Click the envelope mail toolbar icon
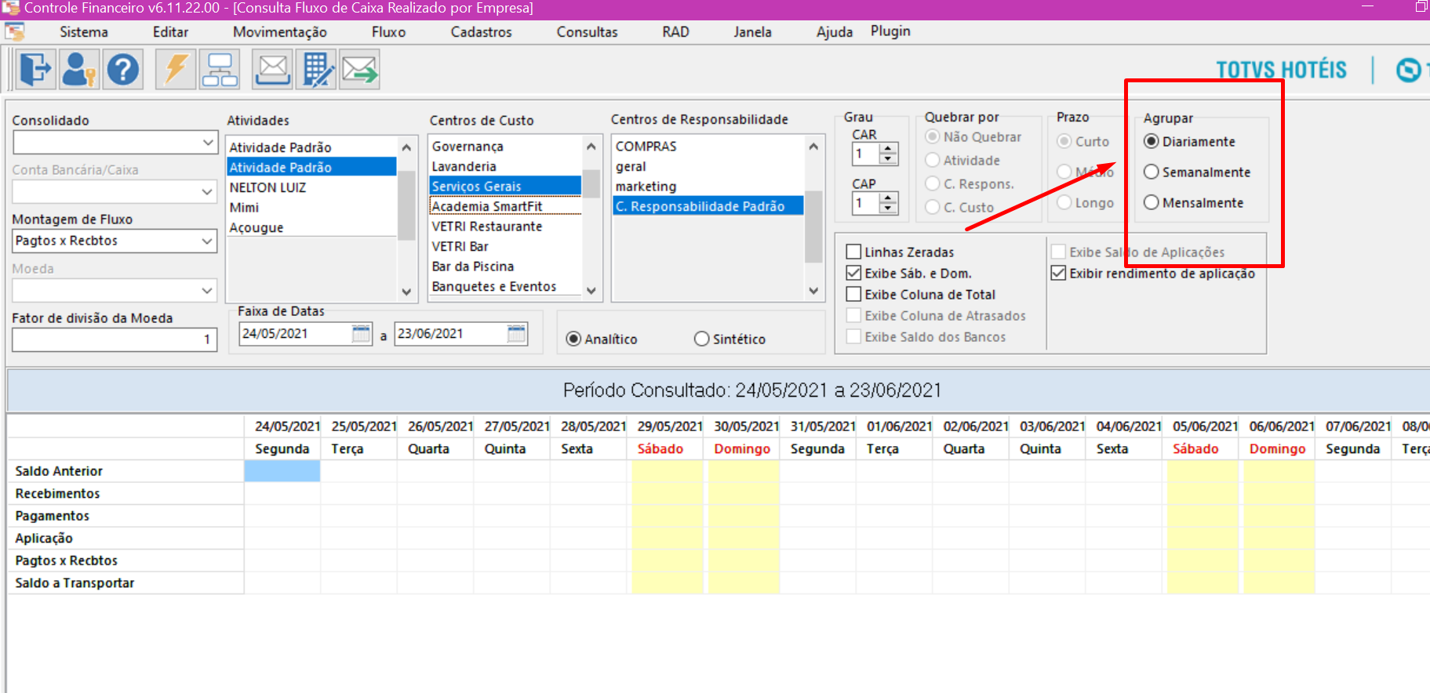The image size is (1430, 693). coord(272,70)
